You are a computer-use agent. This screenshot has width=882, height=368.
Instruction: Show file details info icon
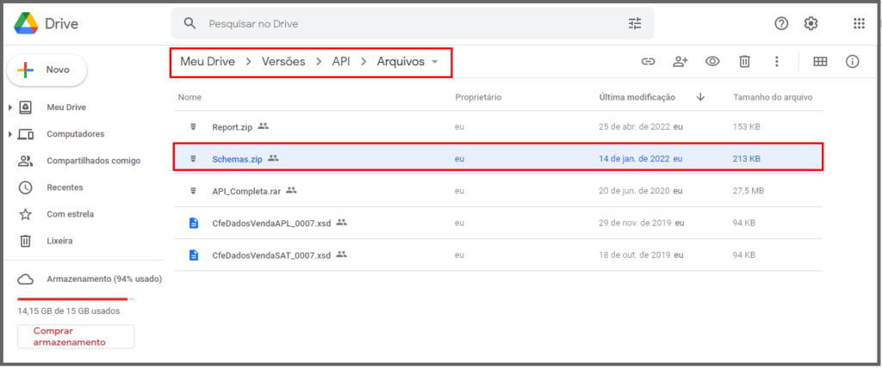853,61
